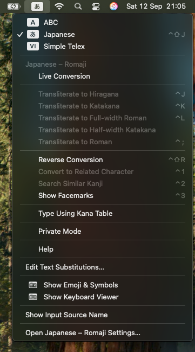Viewport: 195px width, 352px height.
Task: Open Help from input menu
Action: 103,249
